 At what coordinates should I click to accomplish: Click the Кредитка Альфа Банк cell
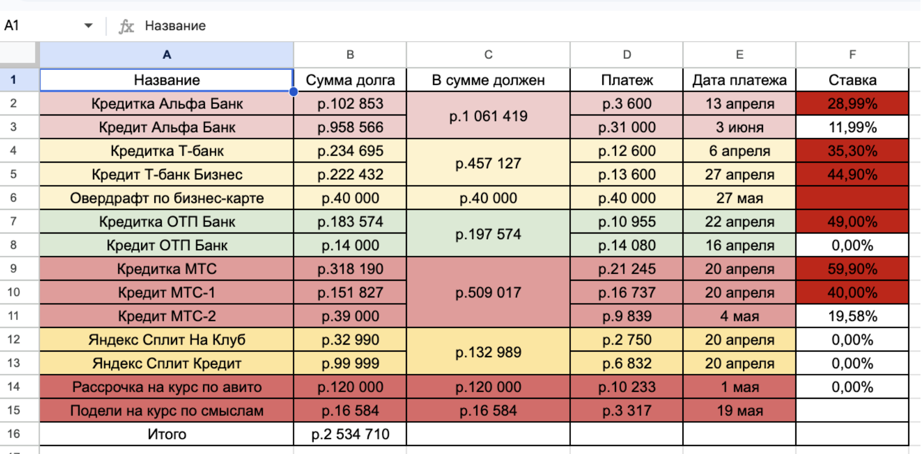pos(167,103)
